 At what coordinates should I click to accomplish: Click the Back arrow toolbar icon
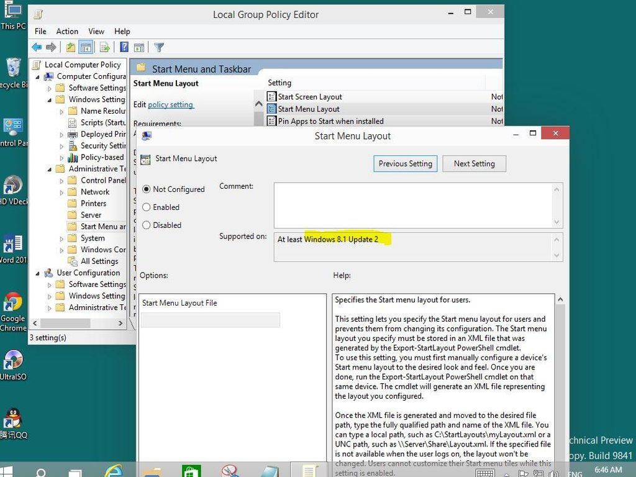coord(37,47)
